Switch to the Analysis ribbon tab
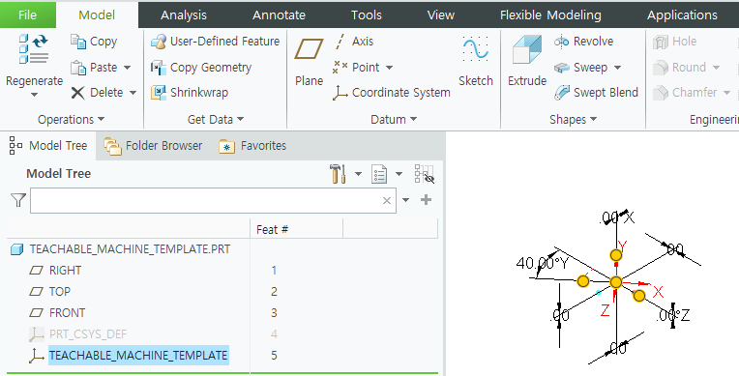739x376 pixels. coord(184,15)
